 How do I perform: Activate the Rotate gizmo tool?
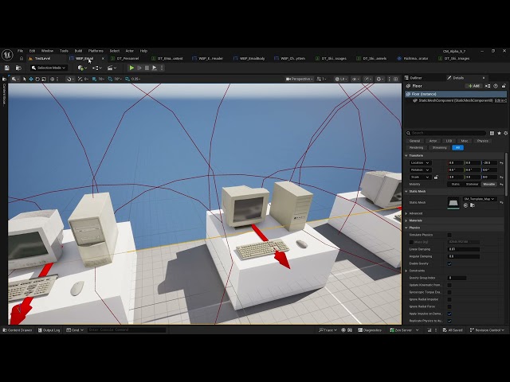[x=37, y=79]
